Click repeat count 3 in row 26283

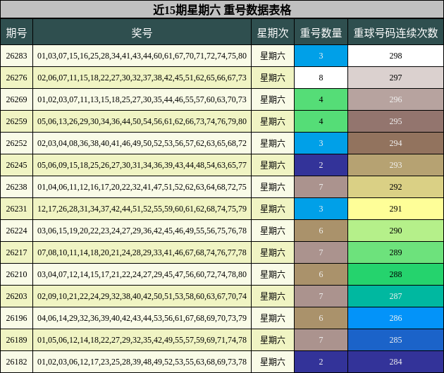coord(321,56)
